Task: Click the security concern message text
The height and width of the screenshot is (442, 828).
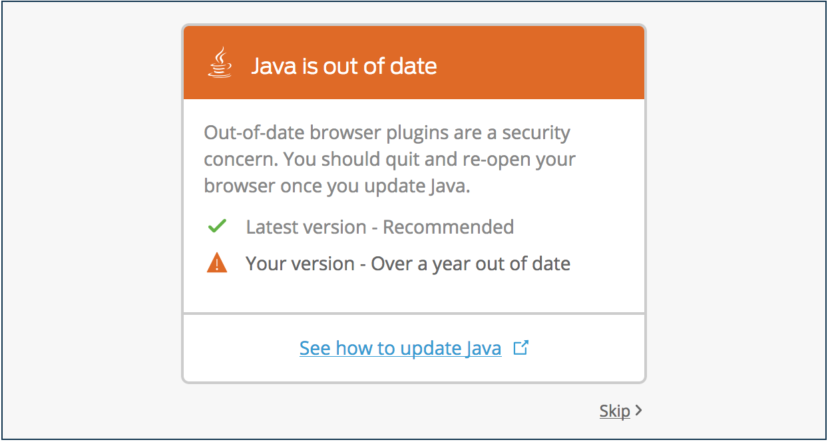Action: click(389, 158)
